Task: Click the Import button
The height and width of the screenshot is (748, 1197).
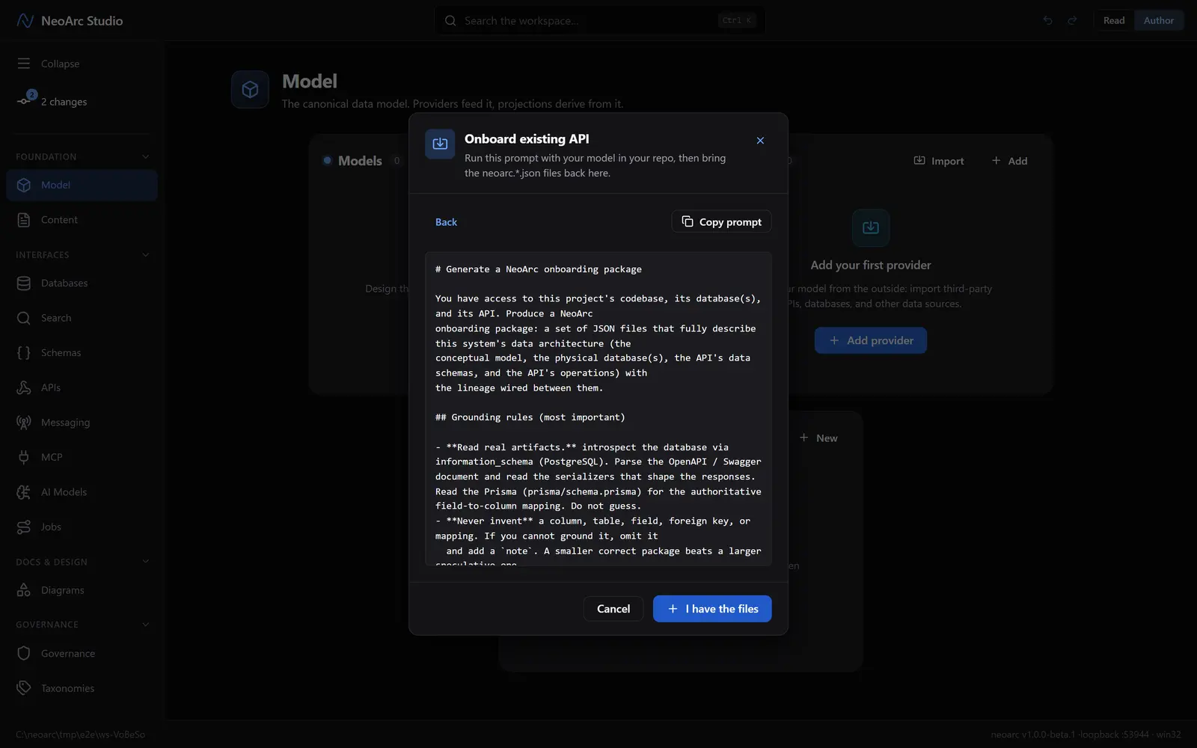Action: click(938, 161)
